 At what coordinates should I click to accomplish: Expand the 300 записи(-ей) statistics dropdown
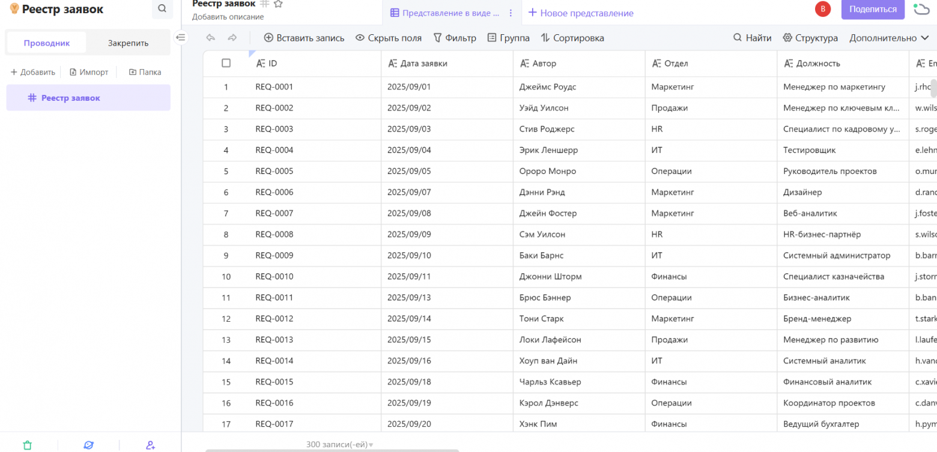pyautogui.click(x=340, y=445)
